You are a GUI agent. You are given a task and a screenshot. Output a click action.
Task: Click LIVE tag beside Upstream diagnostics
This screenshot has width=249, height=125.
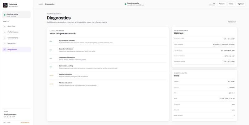coord(51,58)
